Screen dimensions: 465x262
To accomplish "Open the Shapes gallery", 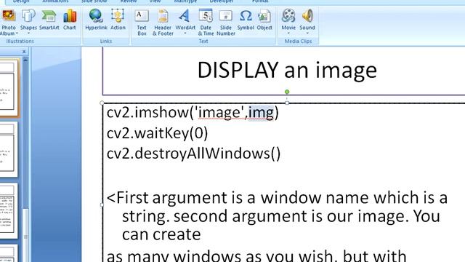I will pyautogui.click(x=28, y=21).
